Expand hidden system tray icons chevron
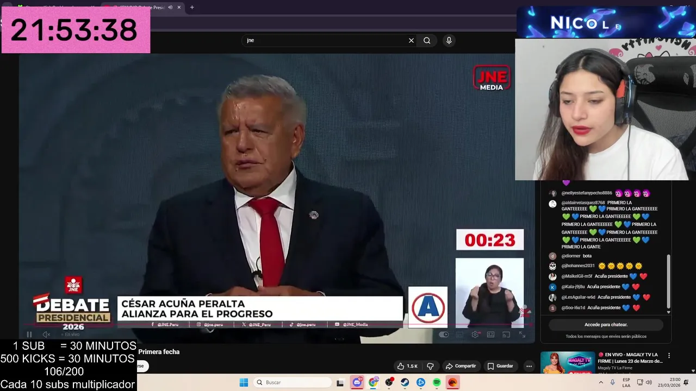This screenshot has height=391, width=696. click(x=601, y=382)
